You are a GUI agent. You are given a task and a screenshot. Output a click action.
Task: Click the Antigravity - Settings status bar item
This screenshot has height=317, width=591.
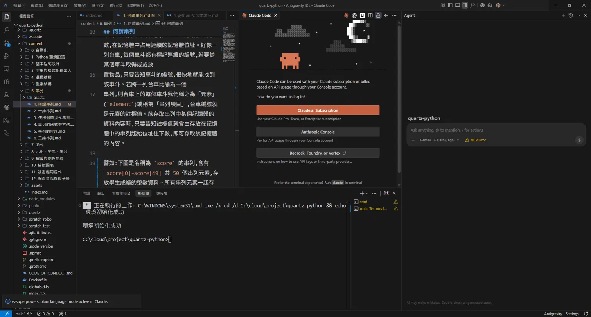click(x=561, y=314)
